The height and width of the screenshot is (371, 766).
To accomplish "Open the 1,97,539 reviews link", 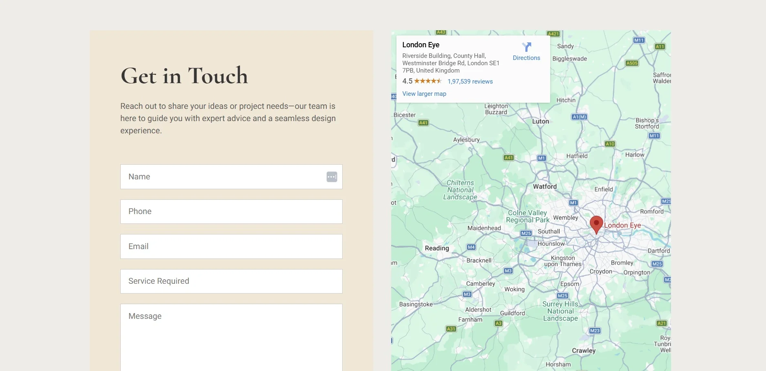I will [x=470, y=82].
